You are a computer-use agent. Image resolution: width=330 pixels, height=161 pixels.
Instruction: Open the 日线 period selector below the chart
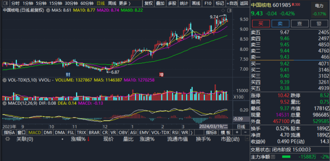click(241, 127)
